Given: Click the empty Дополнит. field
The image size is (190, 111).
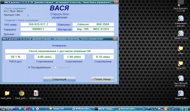Looking at the screenshot, I should 67,34.
